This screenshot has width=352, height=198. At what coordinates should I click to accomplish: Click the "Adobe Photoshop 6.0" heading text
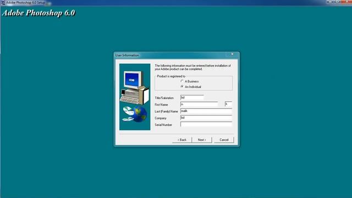(x=38, y=13)
